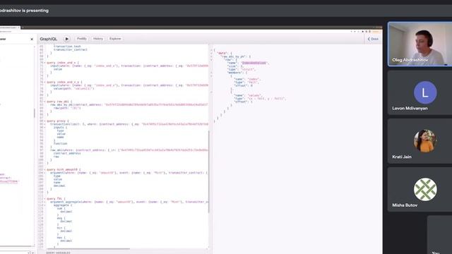Close the Explorer side pane with X
452x254 pixels.
[x=32, y=40]
